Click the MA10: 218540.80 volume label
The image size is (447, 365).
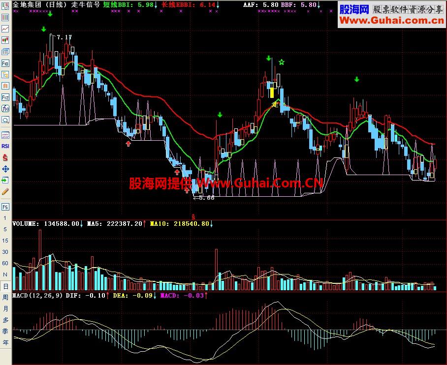tap(180, 224)
